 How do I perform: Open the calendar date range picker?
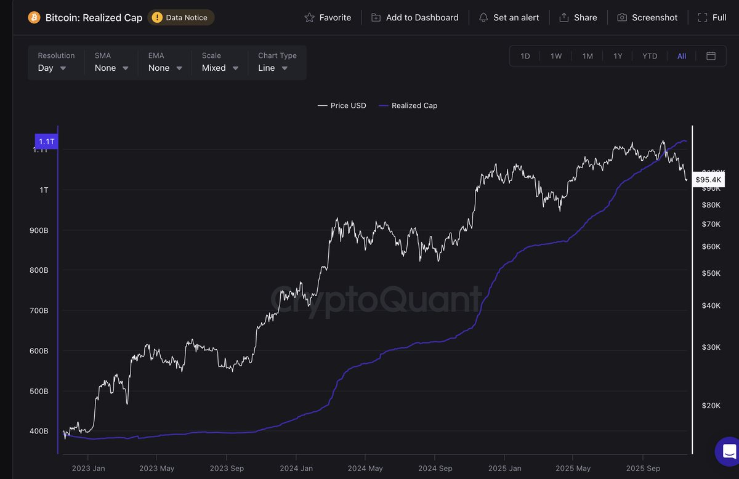[711, 56]
